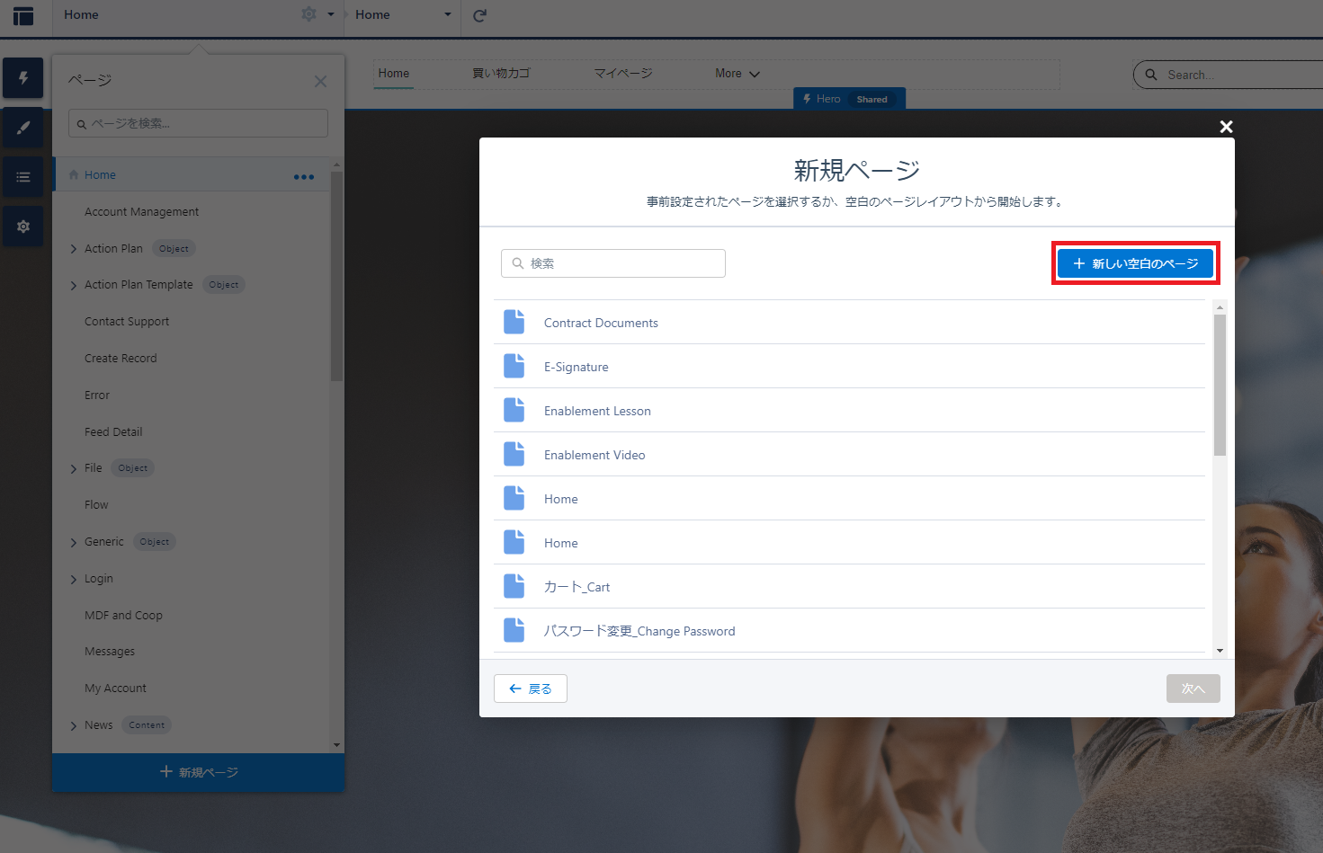Close the ページ panel with X

pos(320,82)
